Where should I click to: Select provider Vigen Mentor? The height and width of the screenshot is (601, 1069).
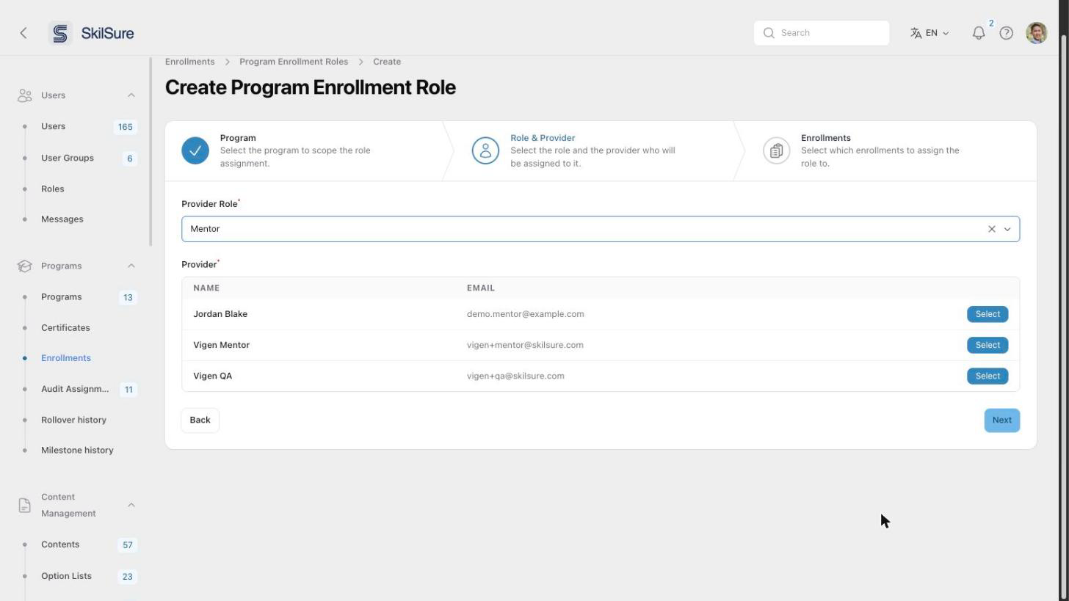(988, 345)
